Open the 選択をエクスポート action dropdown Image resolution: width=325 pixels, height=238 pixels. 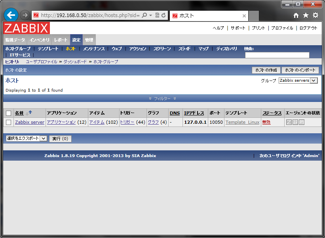pyautogui.click(x=27, y=138)
